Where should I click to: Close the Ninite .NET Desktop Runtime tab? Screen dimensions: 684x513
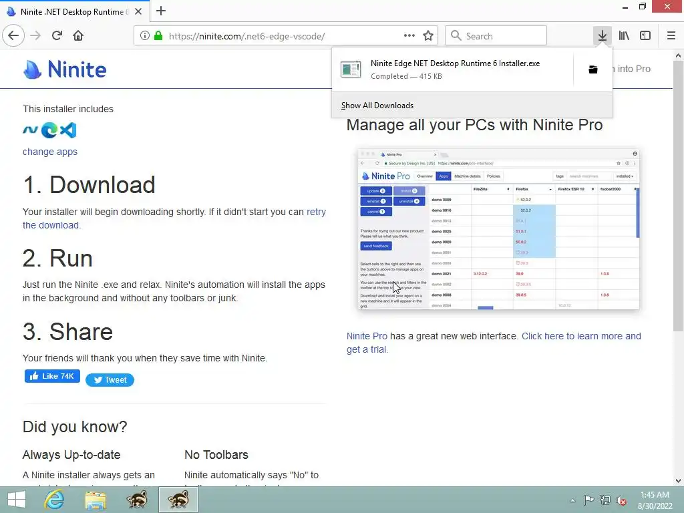point(138,11)
